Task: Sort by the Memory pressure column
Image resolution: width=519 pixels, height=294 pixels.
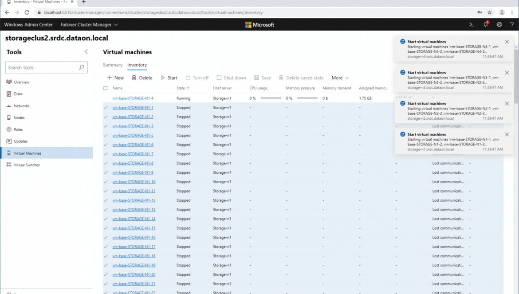Action: 300,88
